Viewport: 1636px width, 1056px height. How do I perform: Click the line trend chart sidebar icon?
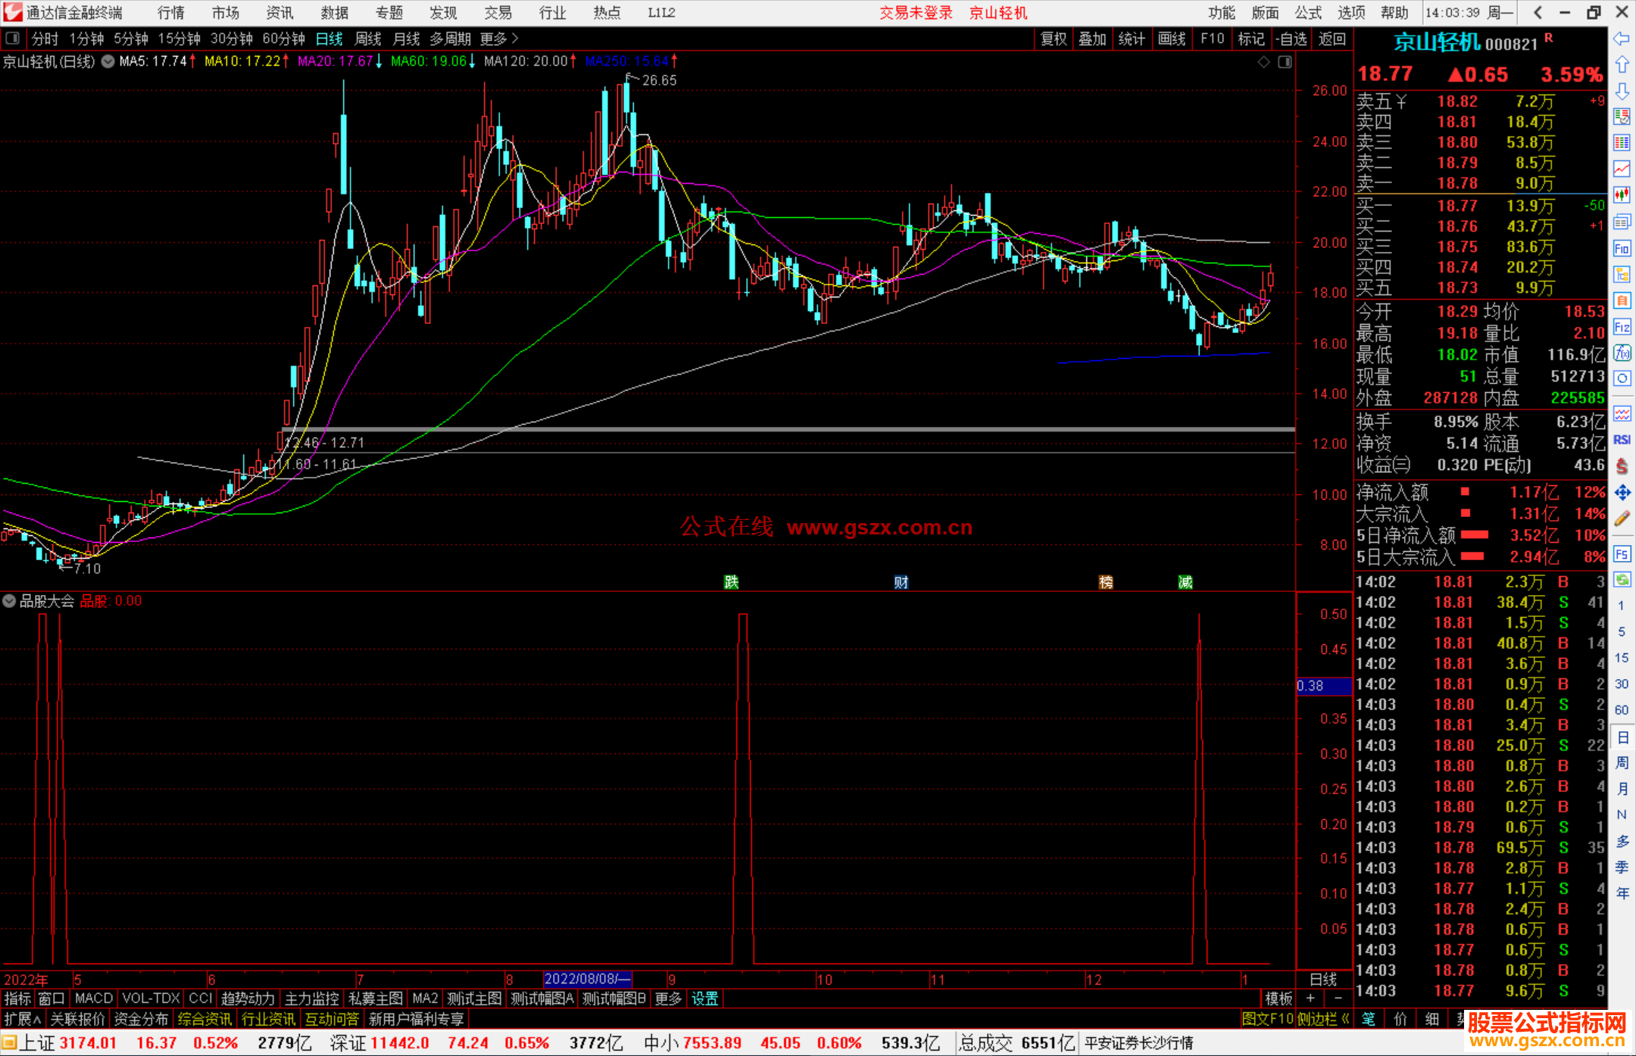1622,168
